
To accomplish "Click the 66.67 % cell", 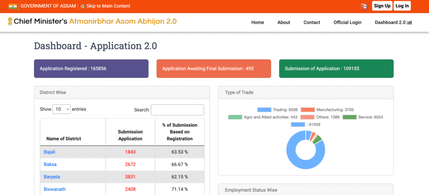I will pos(180,165).
